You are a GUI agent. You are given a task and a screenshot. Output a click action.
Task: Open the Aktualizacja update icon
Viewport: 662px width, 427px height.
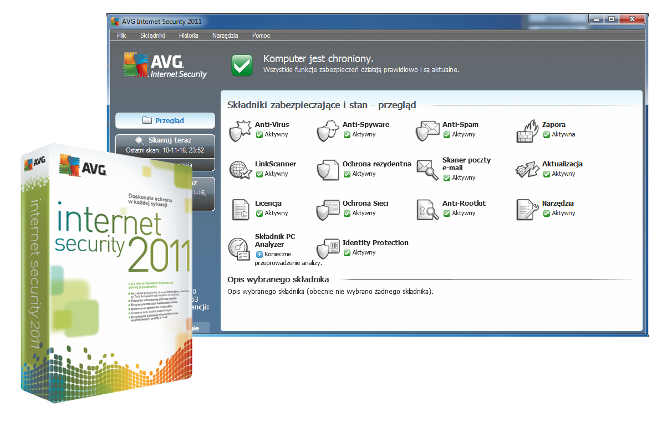point(527,170)
